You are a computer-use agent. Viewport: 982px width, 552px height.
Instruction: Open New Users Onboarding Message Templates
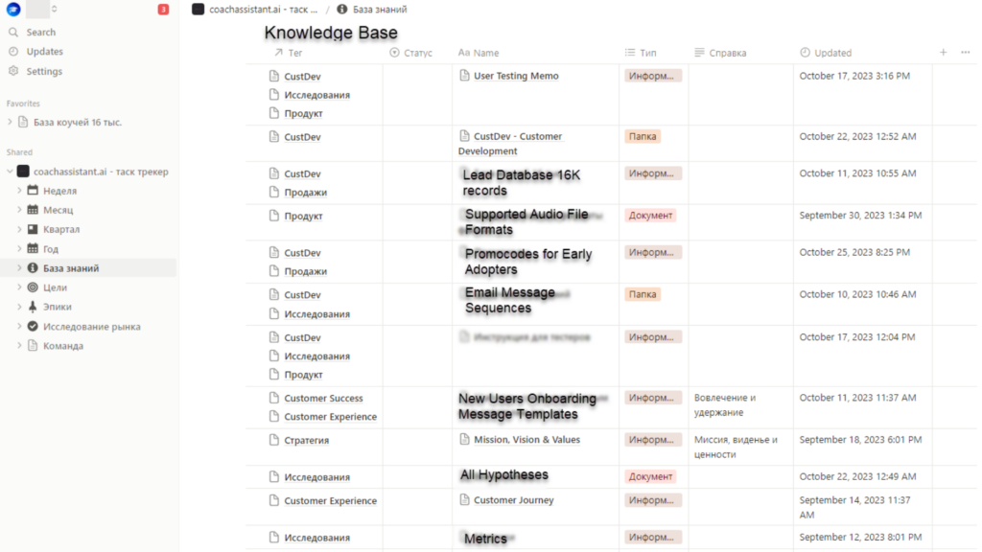coord(527,406)
